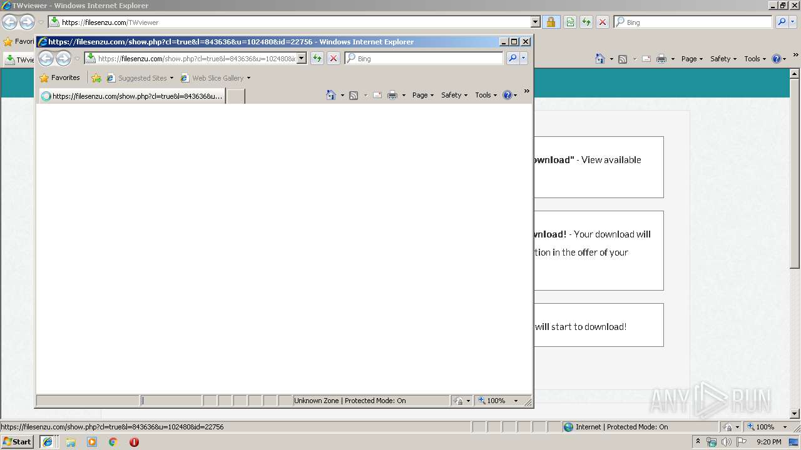Click the popup Bing search box
The height and width of the screenshot is (450, 801).
coord(424,58)
